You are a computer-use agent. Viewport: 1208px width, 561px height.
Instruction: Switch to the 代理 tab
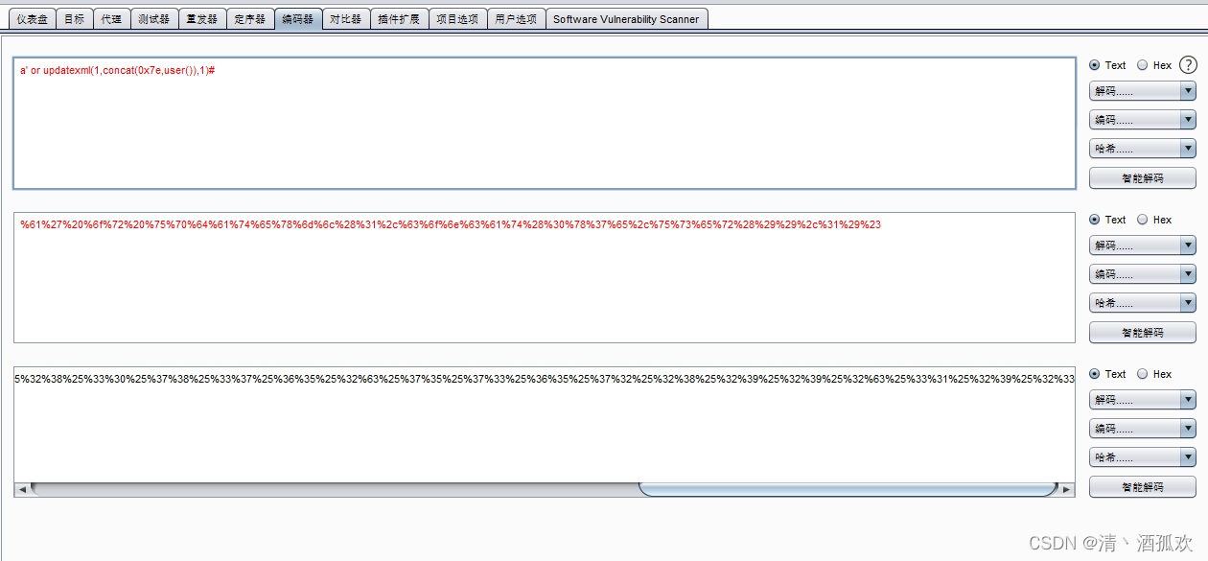coord(110,19)
